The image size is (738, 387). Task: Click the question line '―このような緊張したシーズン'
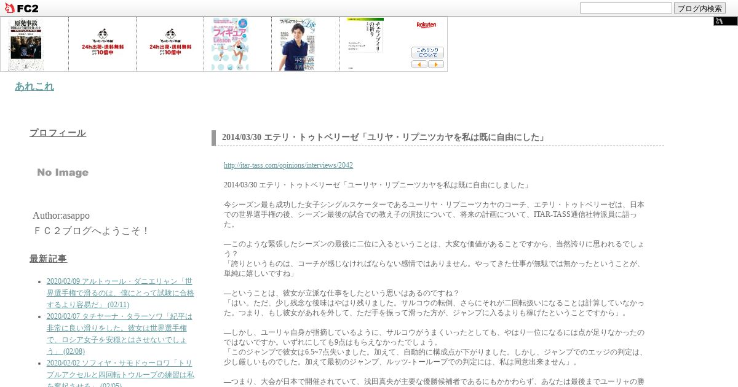point(434,249)
